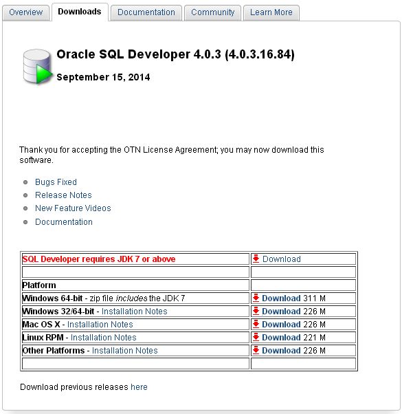This screenshot has width=402, height=414.
Task: Click the 'Oracle SQL Developer 4.0.3' heading
Action: [x=175, y=54]
